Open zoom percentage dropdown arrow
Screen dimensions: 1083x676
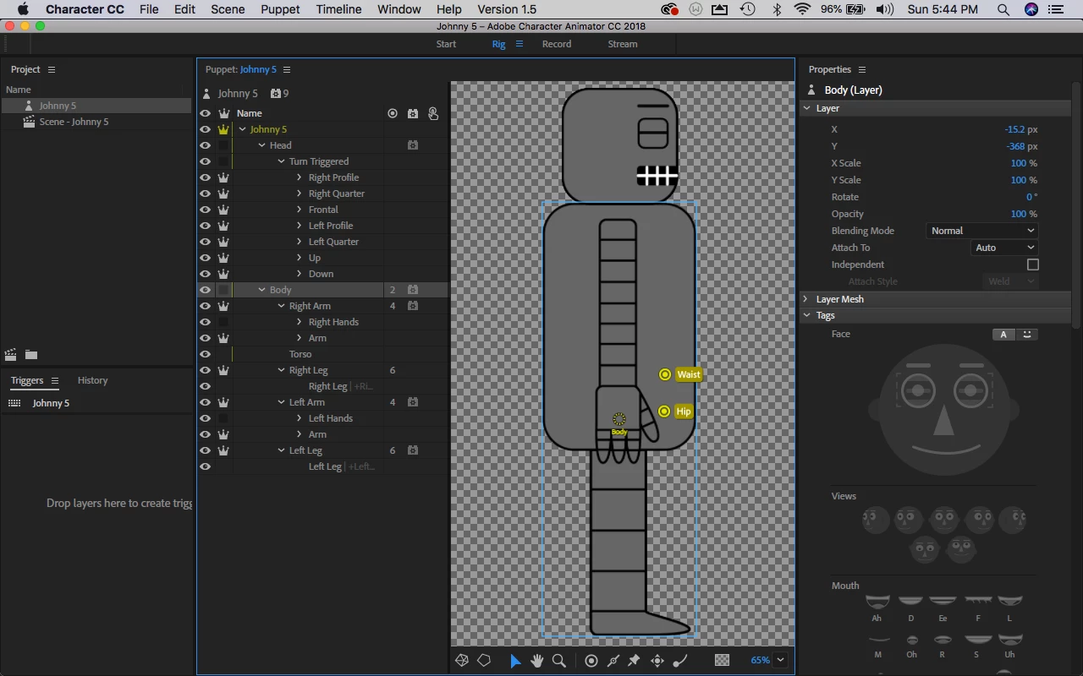[780, 661]
